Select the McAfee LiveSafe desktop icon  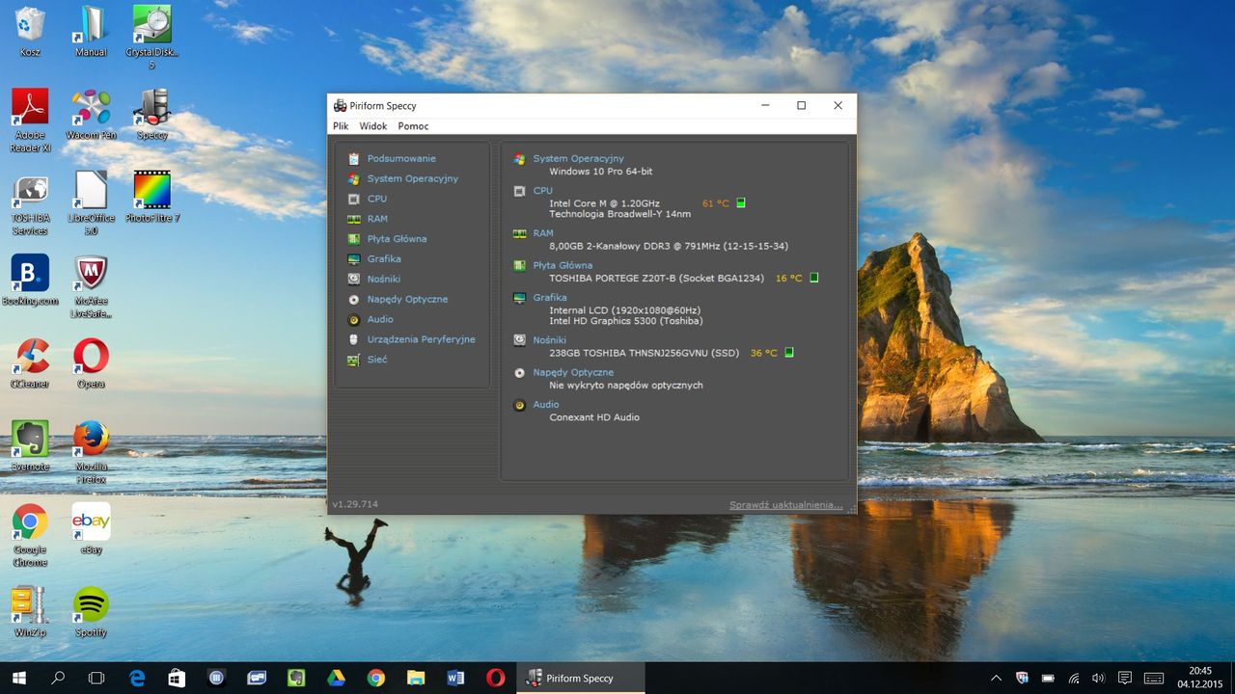pos(91,286)
